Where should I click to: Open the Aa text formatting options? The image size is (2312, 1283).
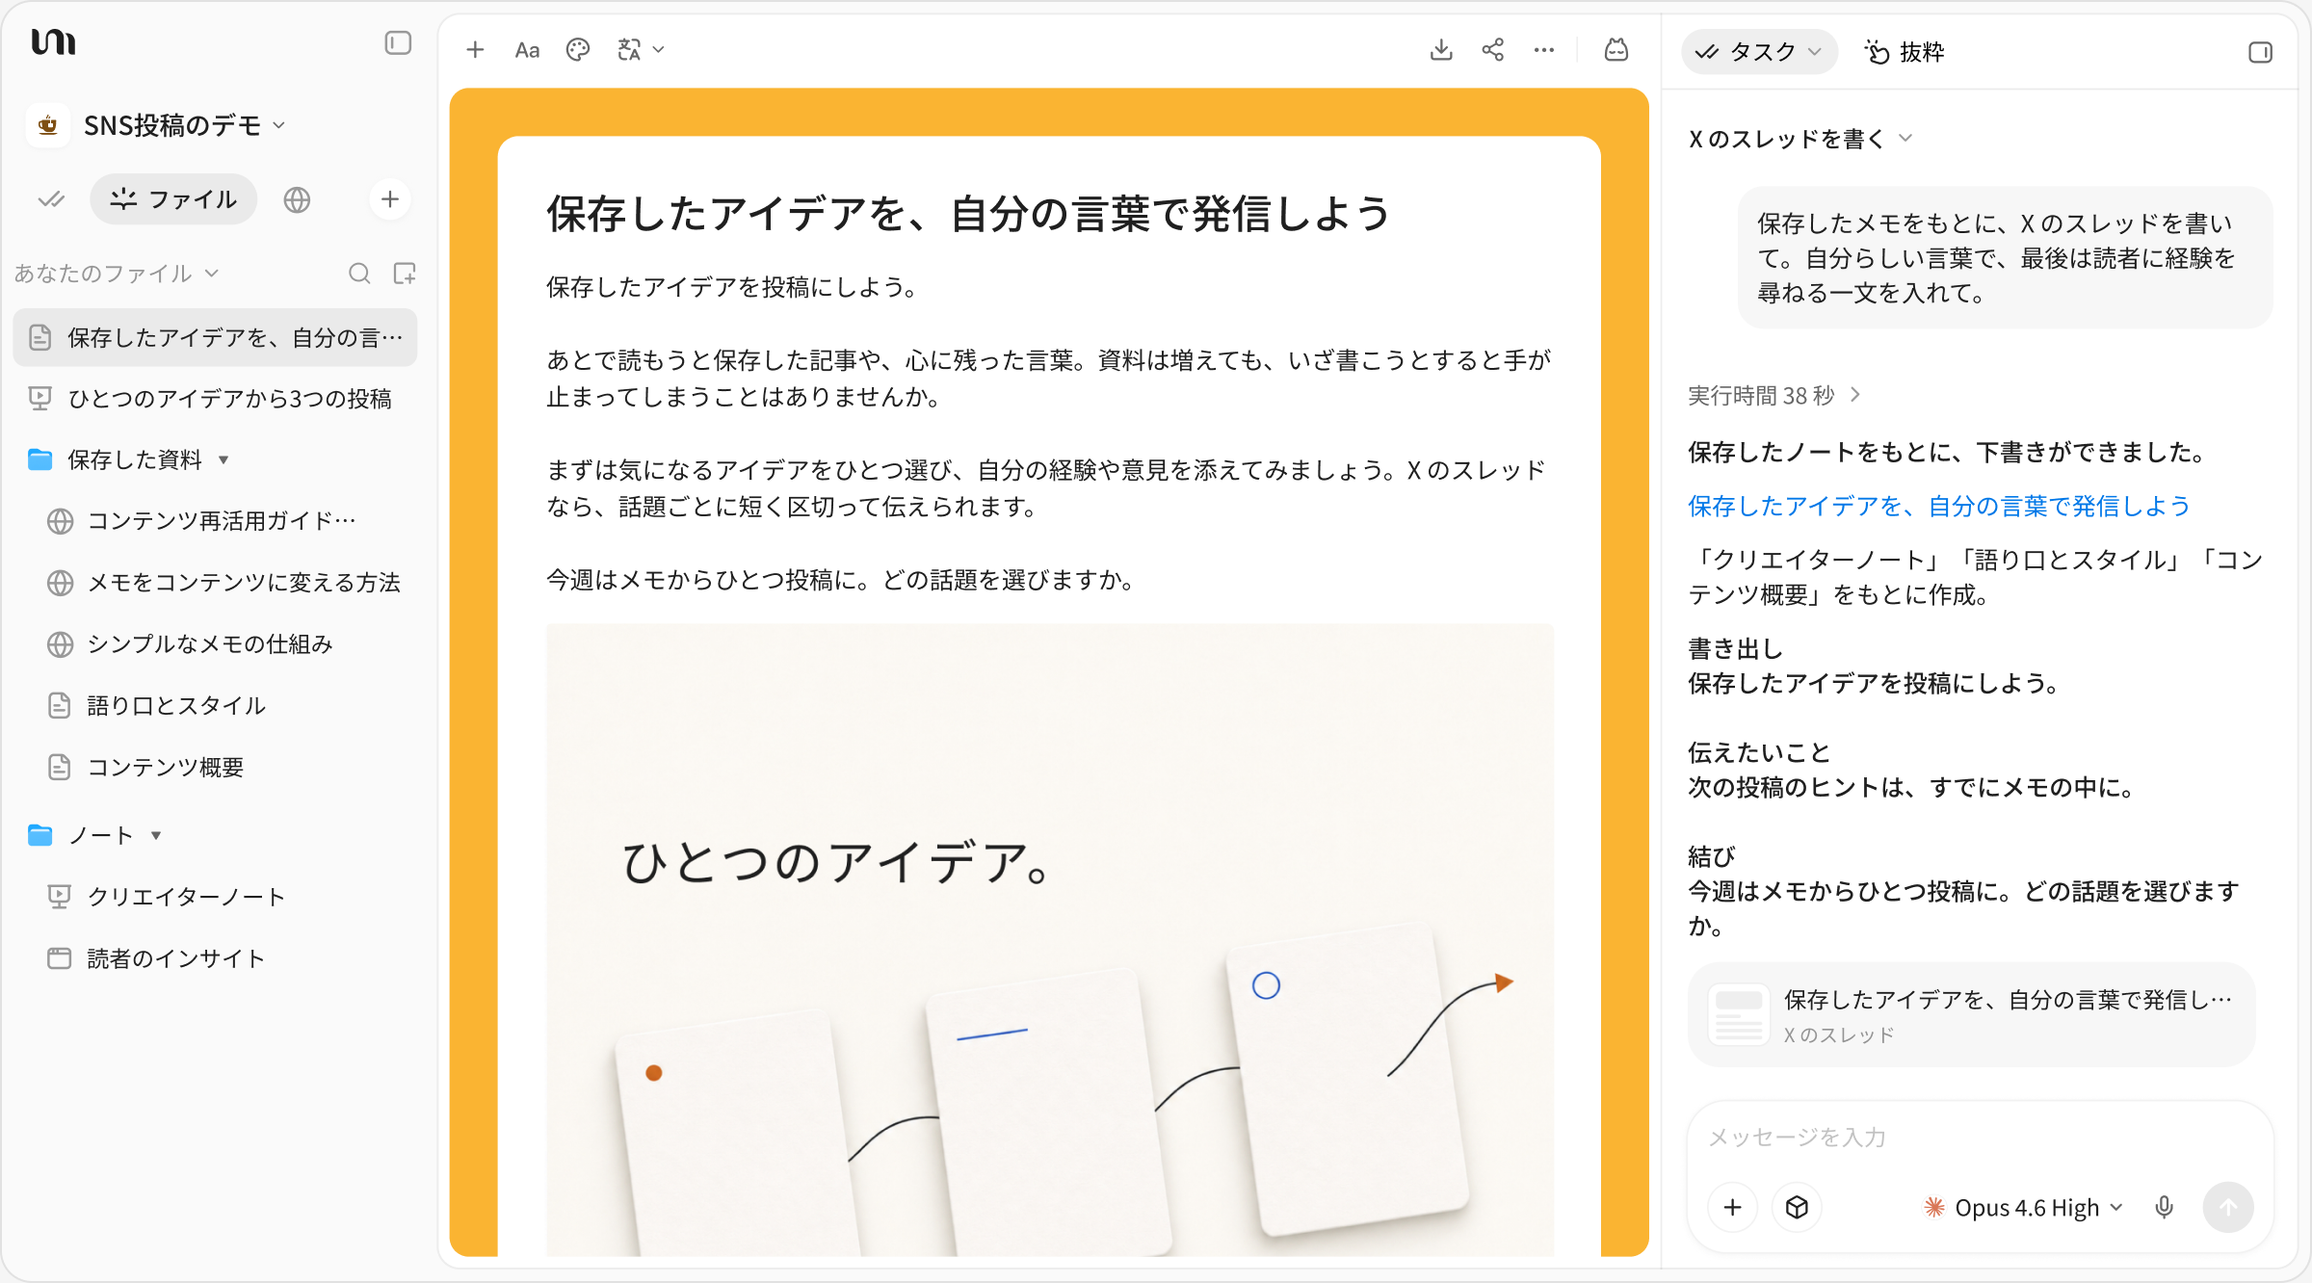(x=527, y=50)
